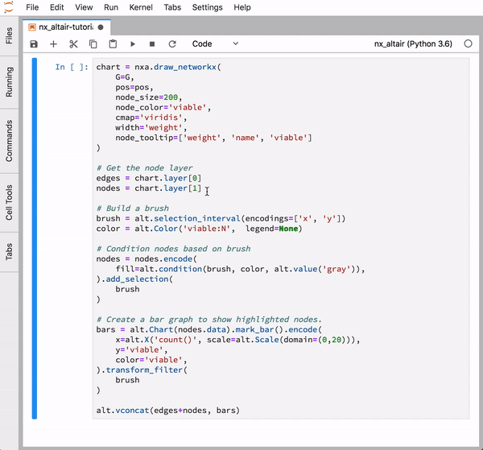This screenshot has width=483, height=450.
Task: Open the Help menu
Action: [x=242, y=7]
